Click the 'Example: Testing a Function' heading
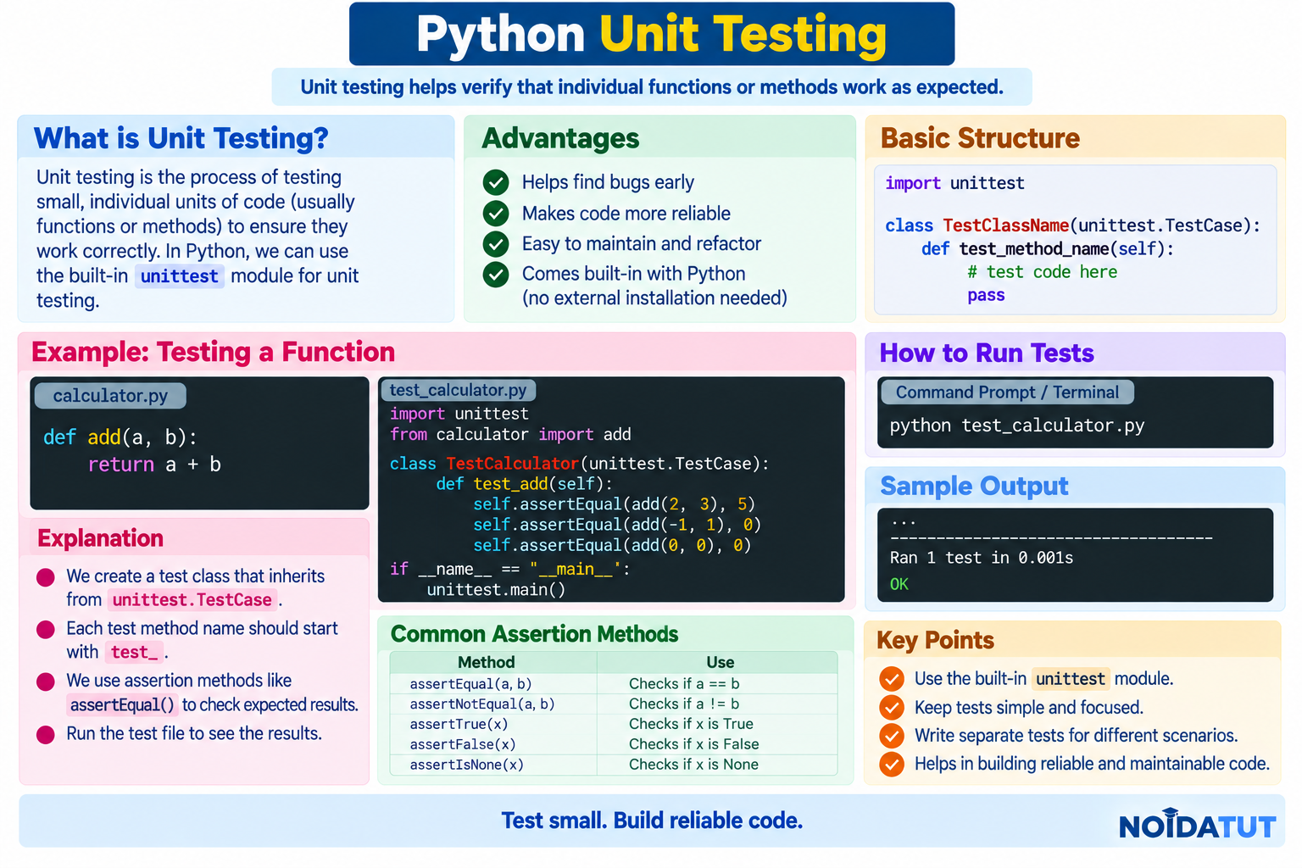 click(x=213, y=352)
